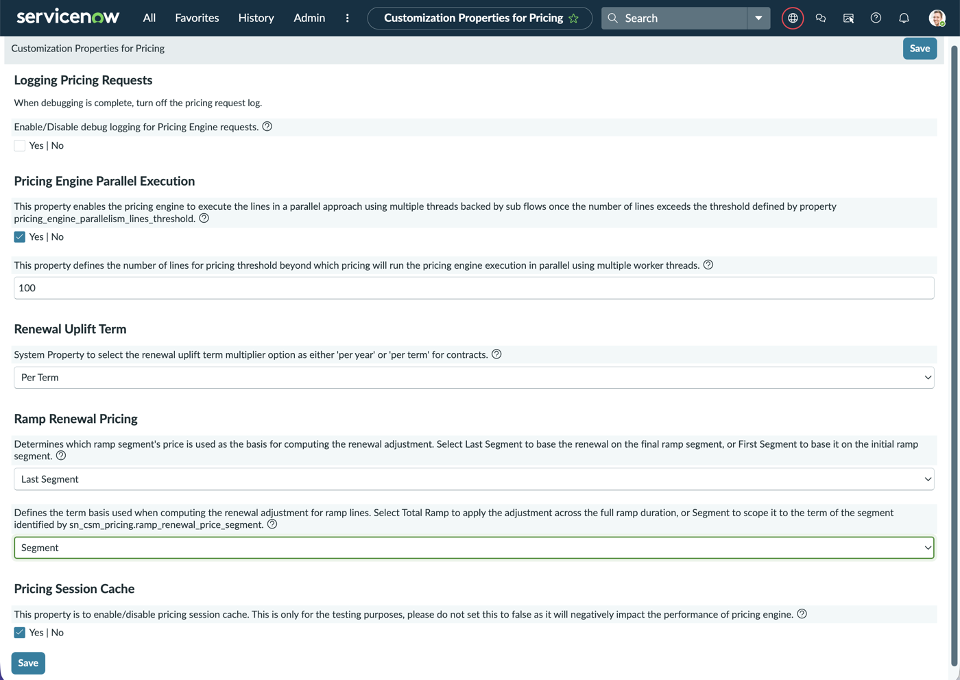
Task: Click the Customization Properties for Pricing title pill
Action: coord(480,19)
